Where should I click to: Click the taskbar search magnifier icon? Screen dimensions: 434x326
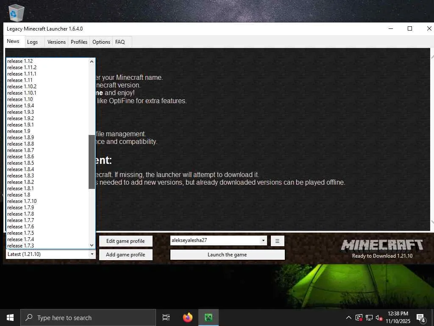point(29,318)
